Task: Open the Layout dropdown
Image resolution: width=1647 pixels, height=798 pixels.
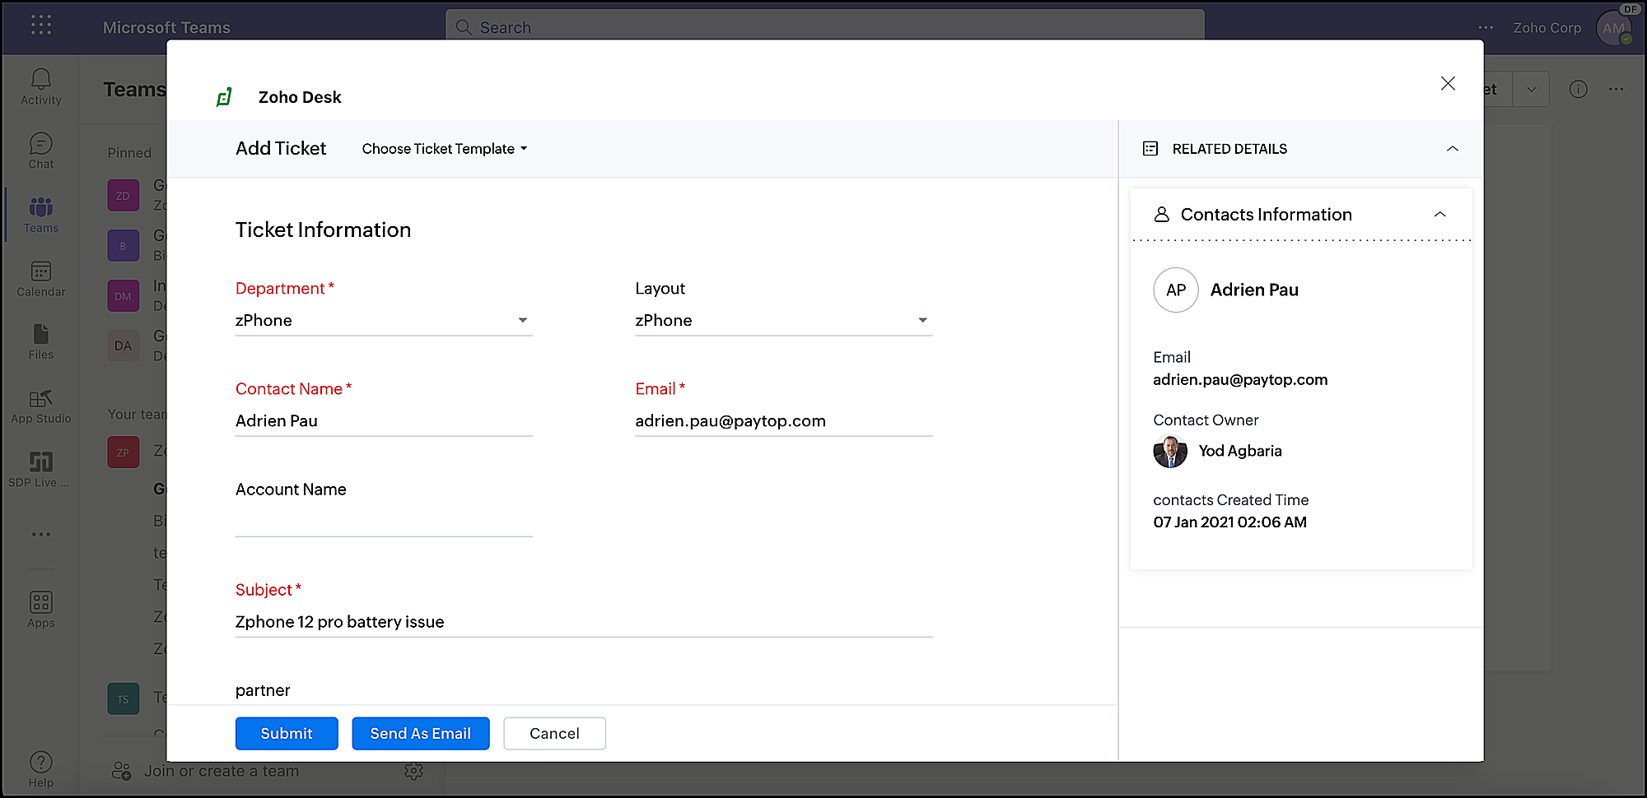Action: coord(783,320)
